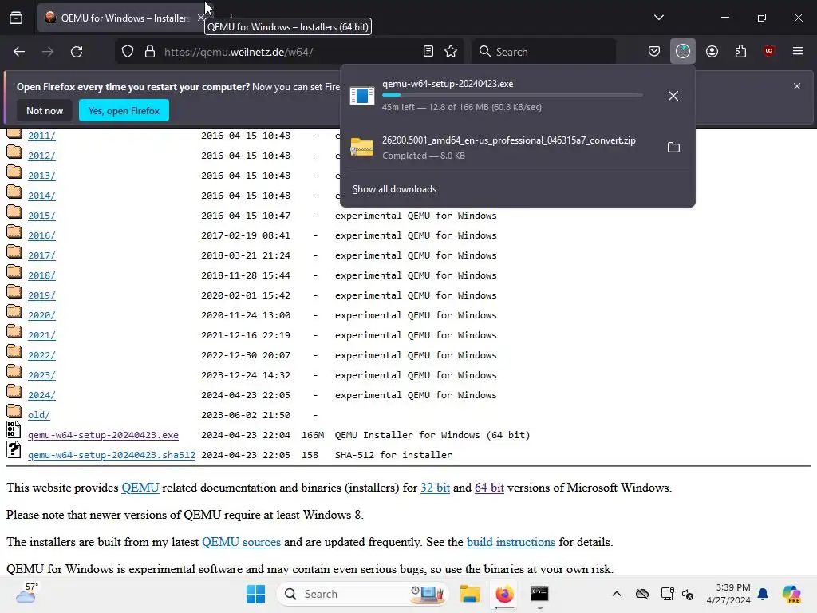Click the download progress bar
The width and height of the screenshot is (817, 613).
pyautogui.click(x=512, y=95)
